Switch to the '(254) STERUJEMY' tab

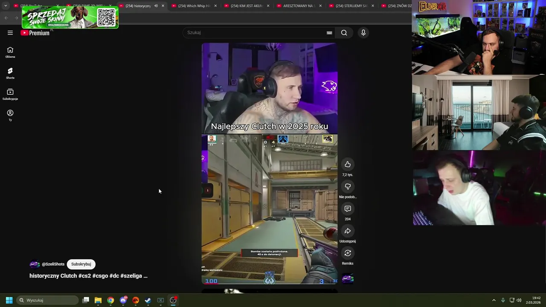[351, 6]
